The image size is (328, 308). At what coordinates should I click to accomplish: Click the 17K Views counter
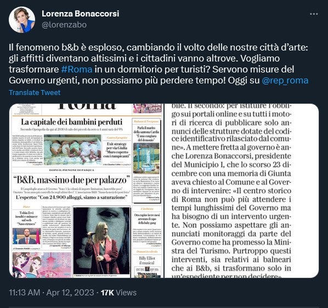[118, 293]
